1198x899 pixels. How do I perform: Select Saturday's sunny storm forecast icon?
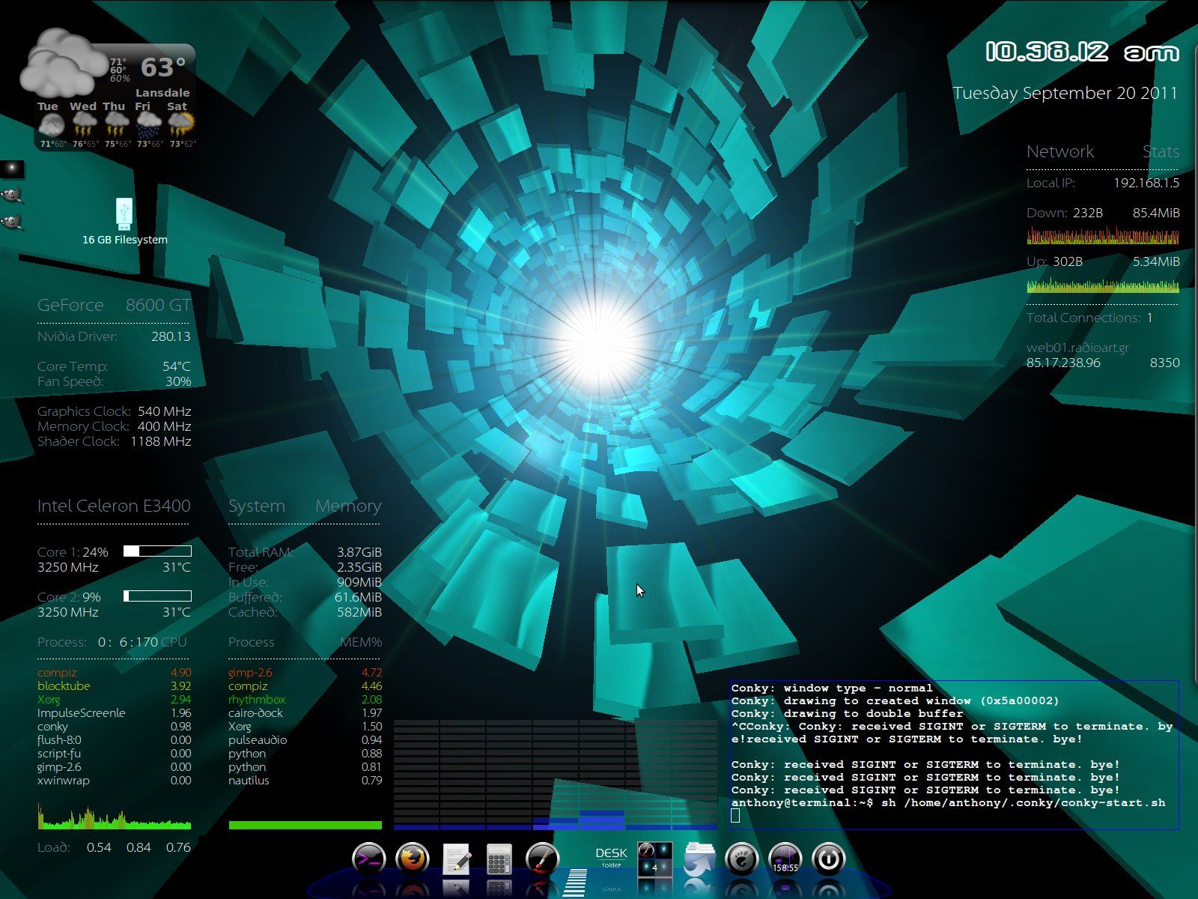(x=180, y=124)
